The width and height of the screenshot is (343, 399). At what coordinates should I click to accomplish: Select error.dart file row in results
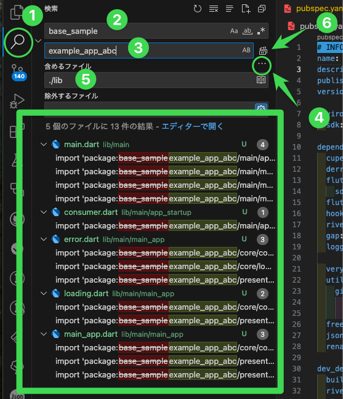click(158, 240)
